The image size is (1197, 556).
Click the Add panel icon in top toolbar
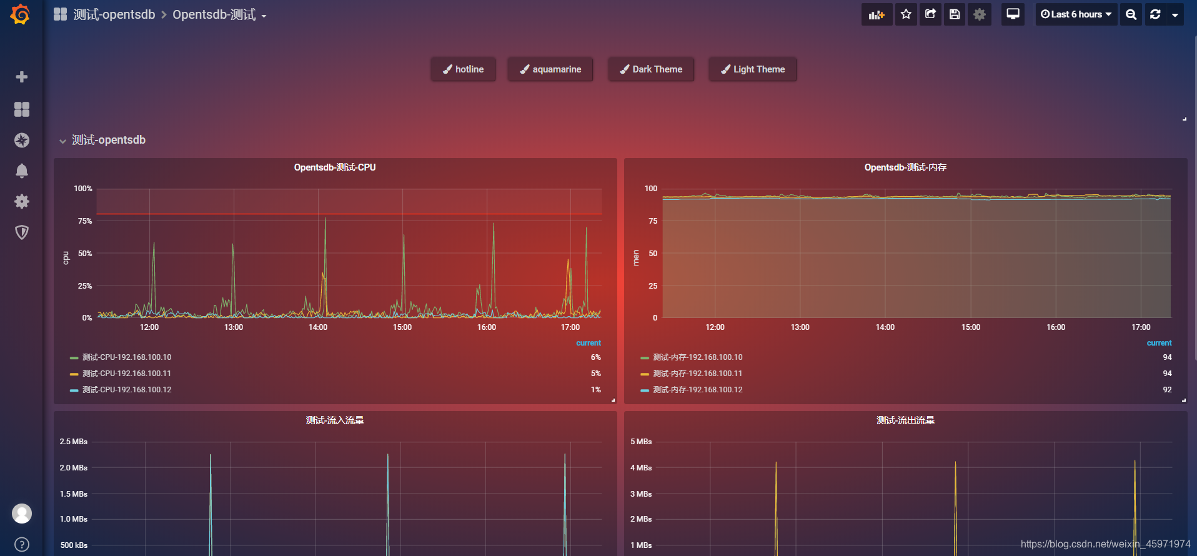pyautogui.click(x=877, y=14)
